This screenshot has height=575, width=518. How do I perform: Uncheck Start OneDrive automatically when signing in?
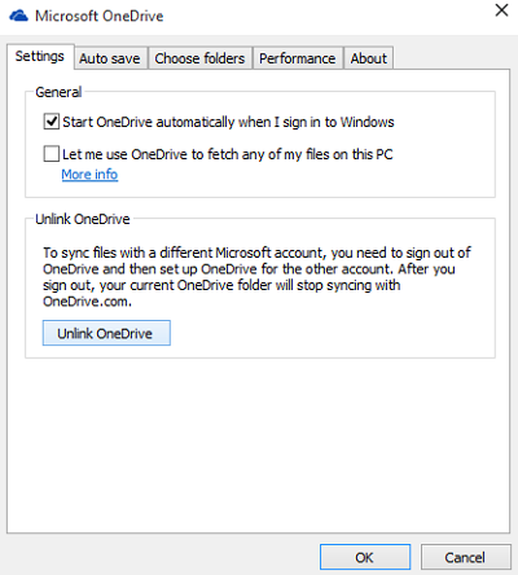coord(51,121)
